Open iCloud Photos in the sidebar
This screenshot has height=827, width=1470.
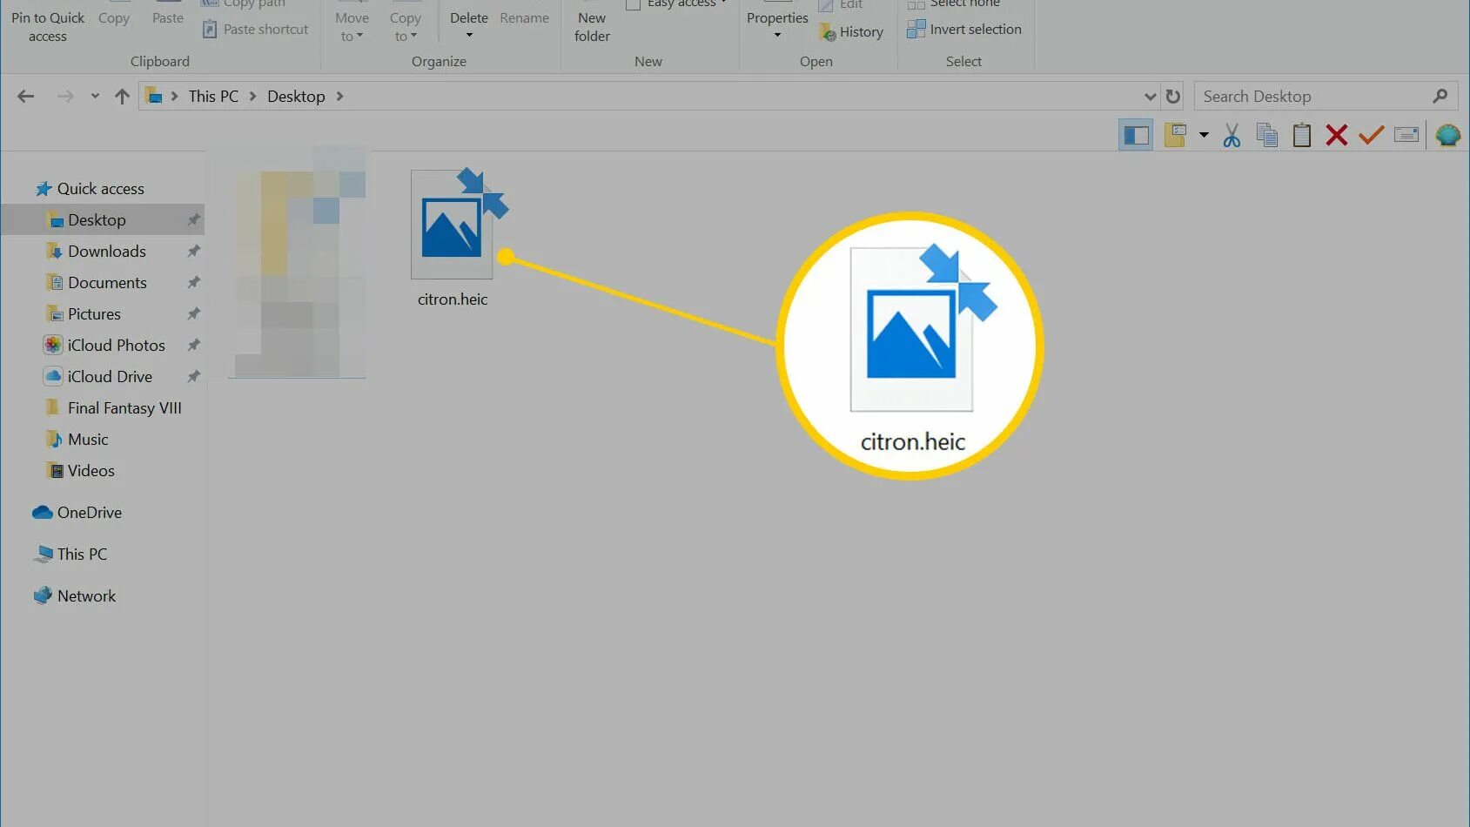coord(103,346)
